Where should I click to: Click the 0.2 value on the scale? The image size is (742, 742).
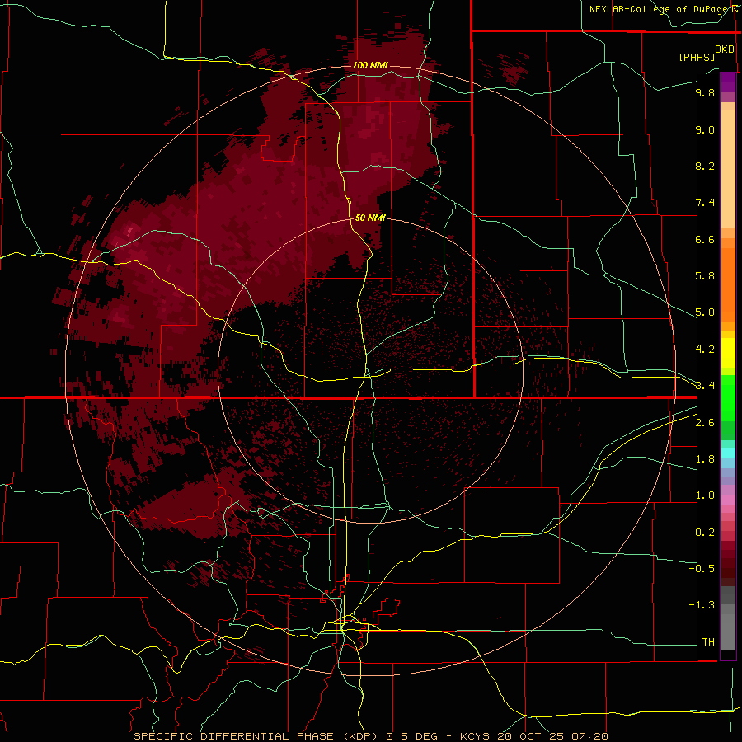pos(705,533)
